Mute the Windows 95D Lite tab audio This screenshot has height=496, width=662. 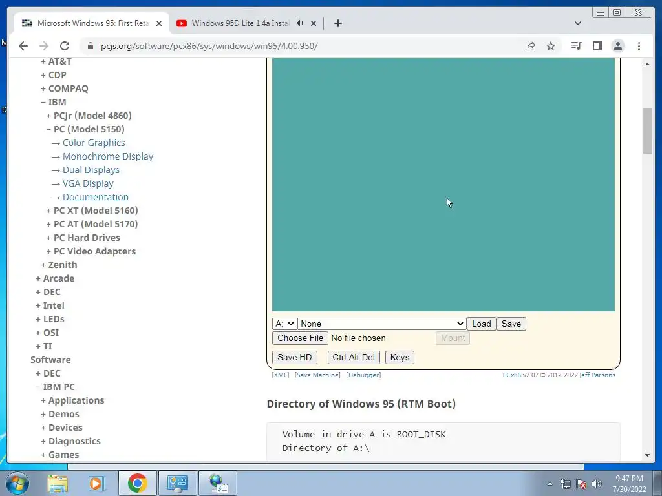(x=300, y=23)
